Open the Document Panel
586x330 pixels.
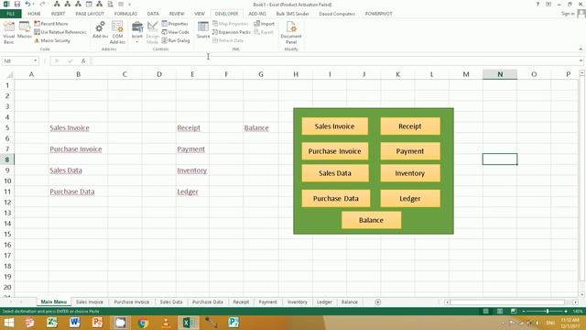click(x=291, y=33)
